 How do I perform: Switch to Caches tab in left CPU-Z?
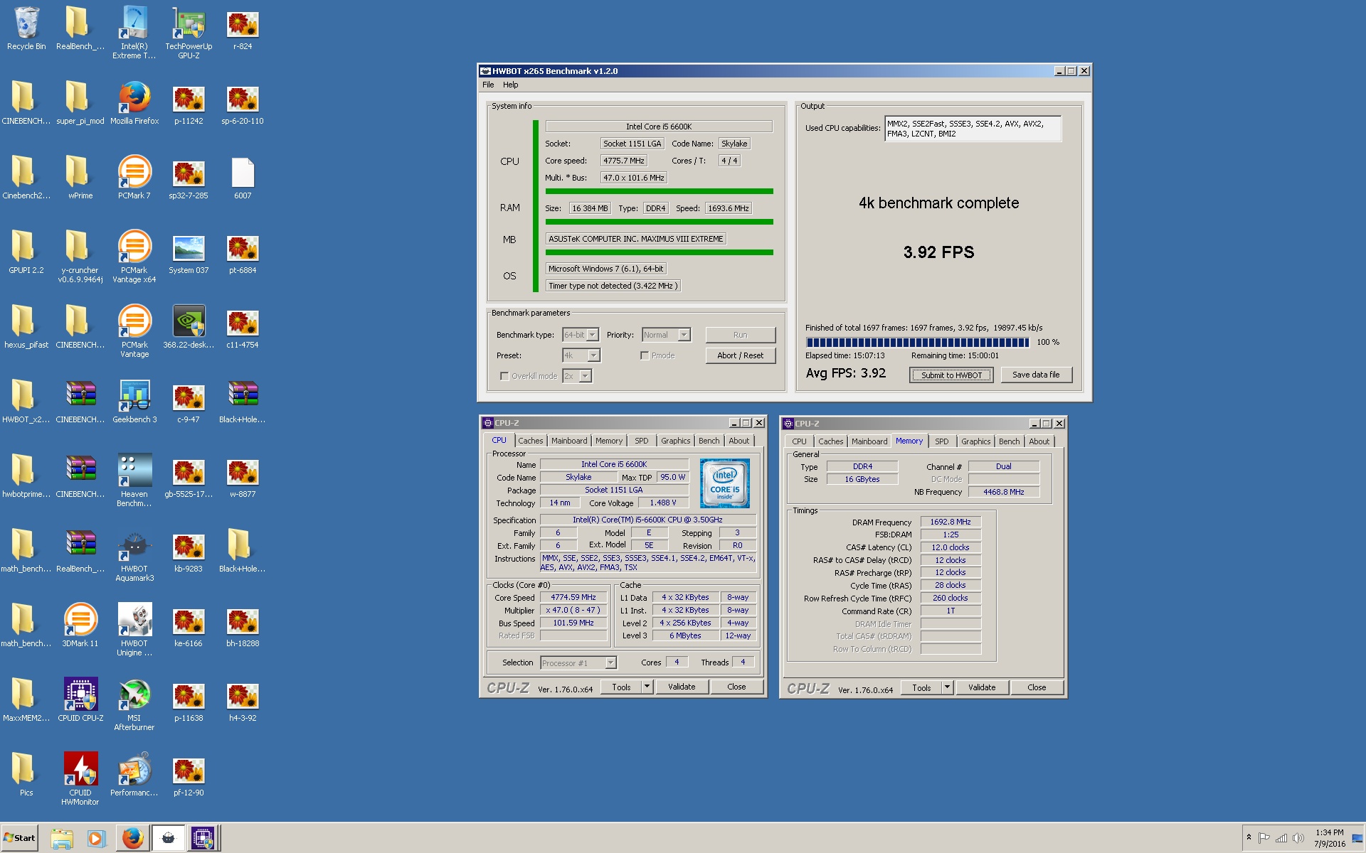coord(530,441)
